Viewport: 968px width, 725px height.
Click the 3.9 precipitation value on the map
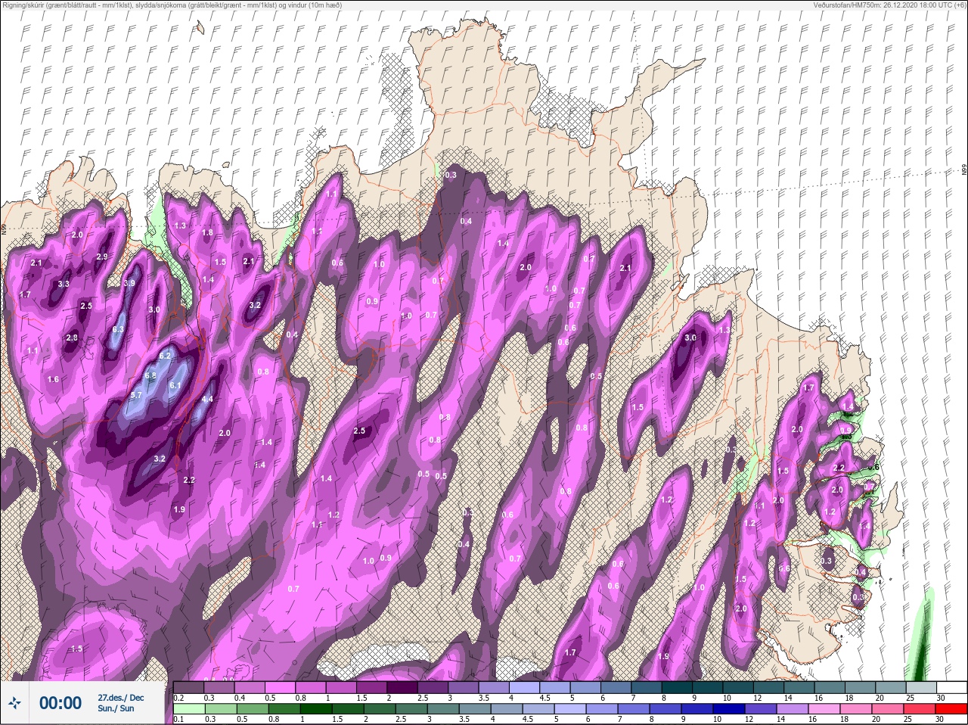coord(129,284)
